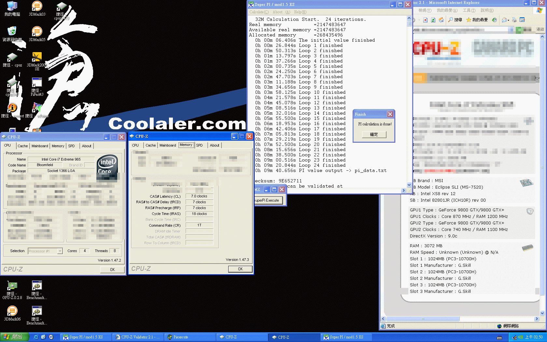Click 確定 in the Finish dialog
Image resolution: width=547 pixels, height=342 pixels.
tap(374, 135)
